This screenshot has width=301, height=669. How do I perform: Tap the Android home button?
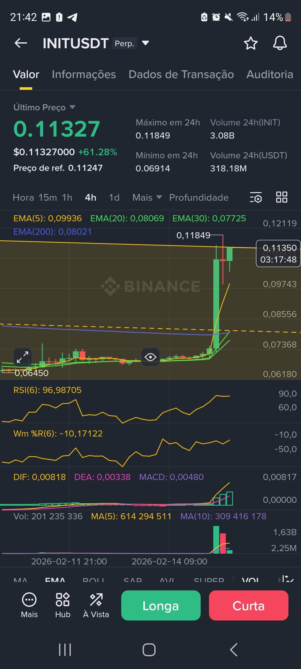(149, 650)
